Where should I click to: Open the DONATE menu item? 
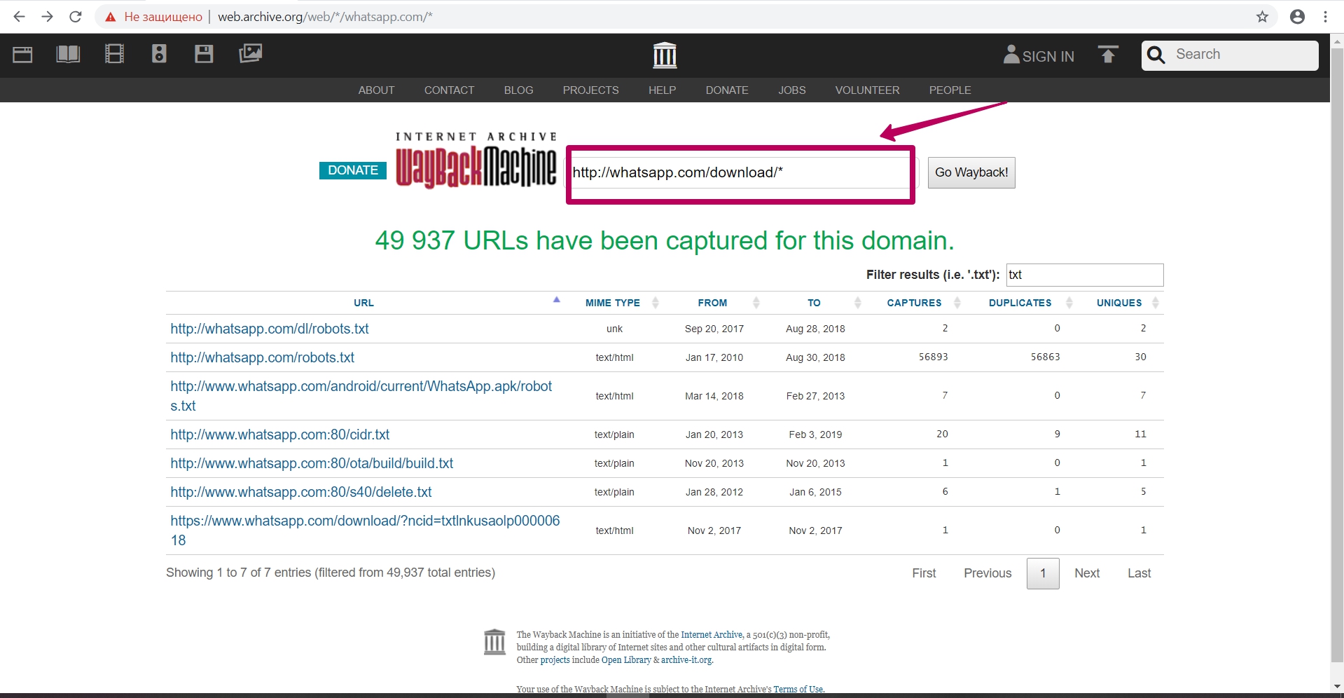[x=727, y=90]
